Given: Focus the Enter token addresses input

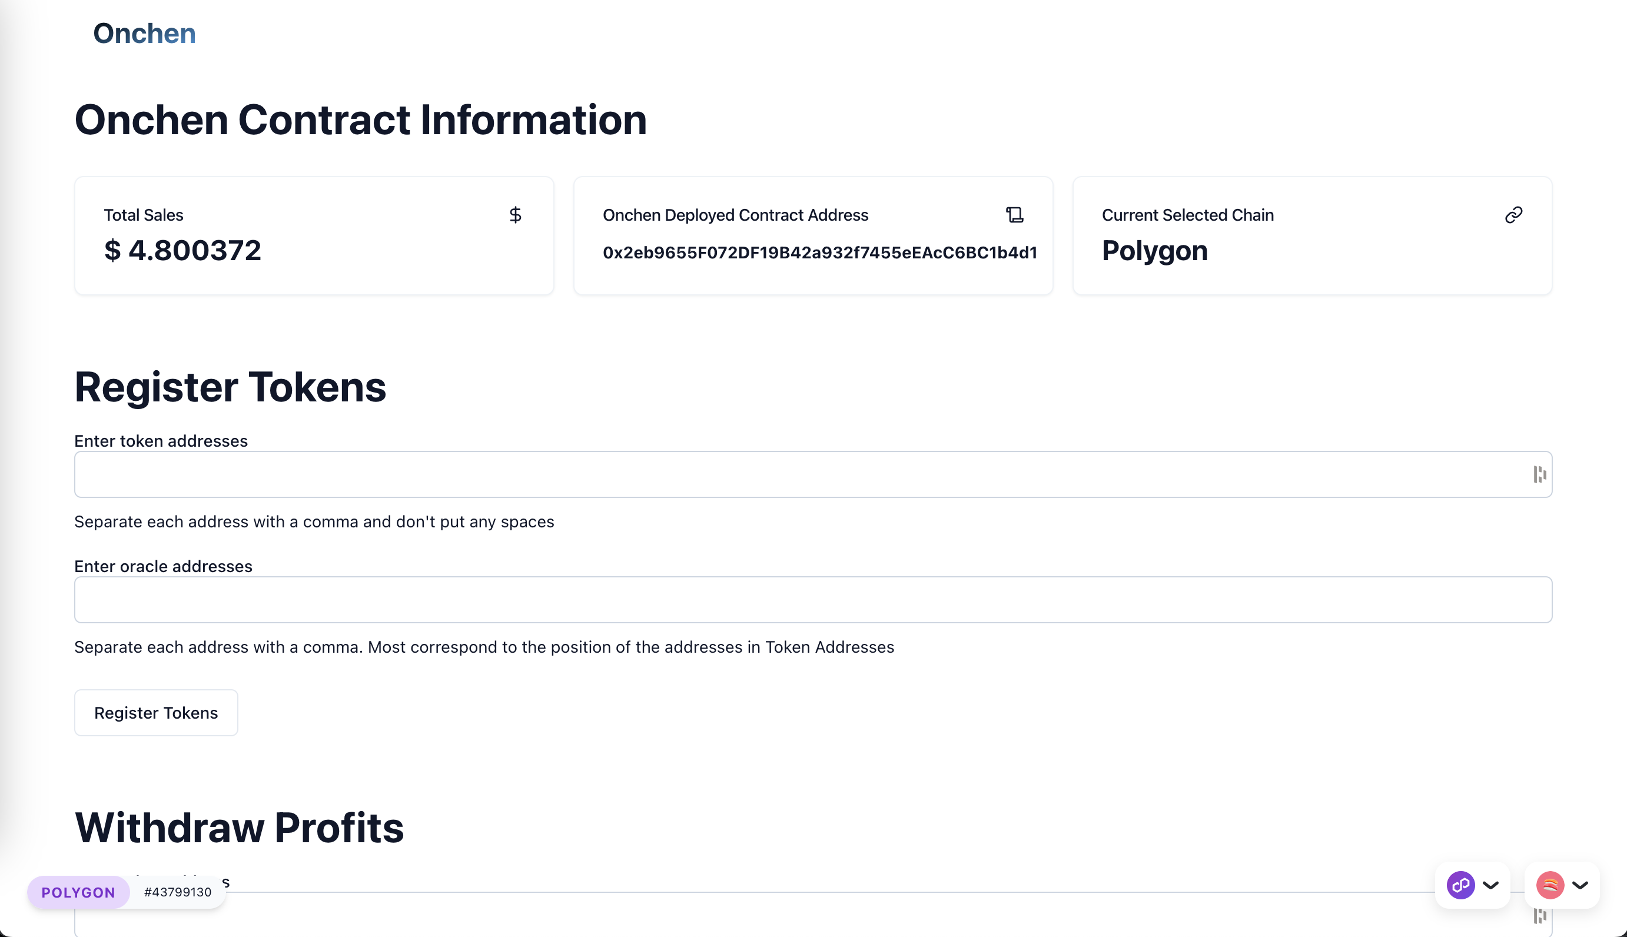Looking at the screenshot, I should coord(772,474).
